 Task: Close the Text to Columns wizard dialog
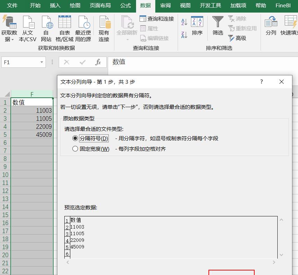click(x=282, y=82)
